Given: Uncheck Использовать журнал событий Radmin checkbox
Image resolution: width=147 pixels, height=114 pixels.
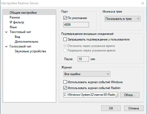Looking at the screenshot, I should [x=65, y=88].
